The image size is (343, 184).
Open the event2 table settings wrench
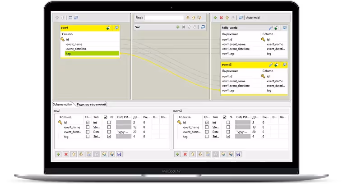tap(271, 64)
